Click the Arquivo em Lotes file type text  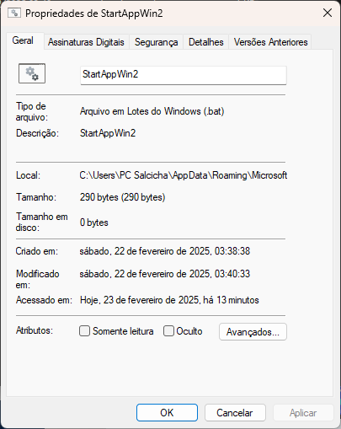coord(152,111)
